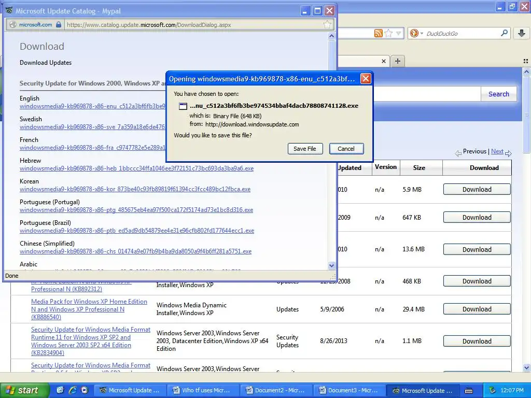The height and width of the screenshot is (398, 531).
Task: Click main page scrollbar up arrow
Action: pos(526,72)
